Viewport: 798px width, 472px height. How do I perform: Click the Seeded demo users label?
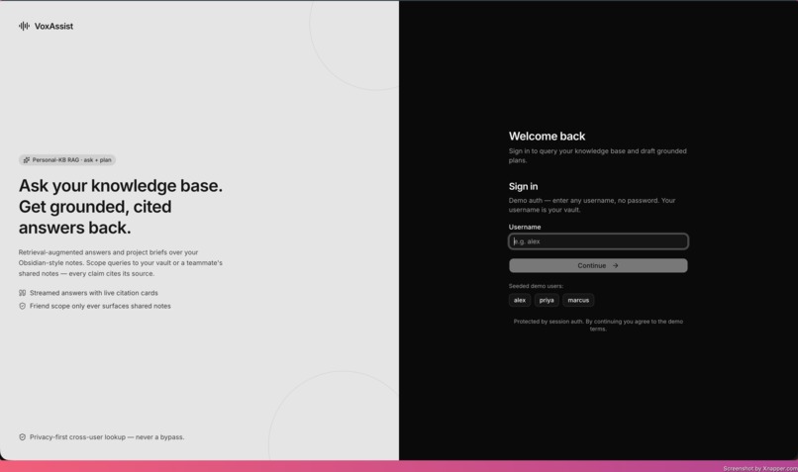coord(536,286)
